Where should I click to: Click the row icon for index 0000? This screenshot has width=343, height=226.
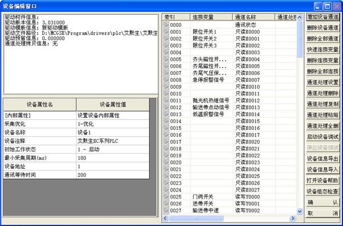click(166, 25)
